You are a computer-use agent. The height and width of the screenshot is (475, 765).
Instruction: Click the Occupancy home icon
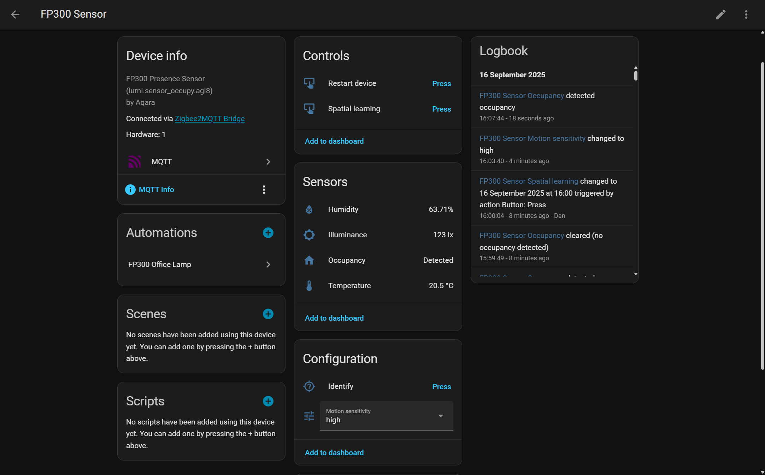[309, 260]
